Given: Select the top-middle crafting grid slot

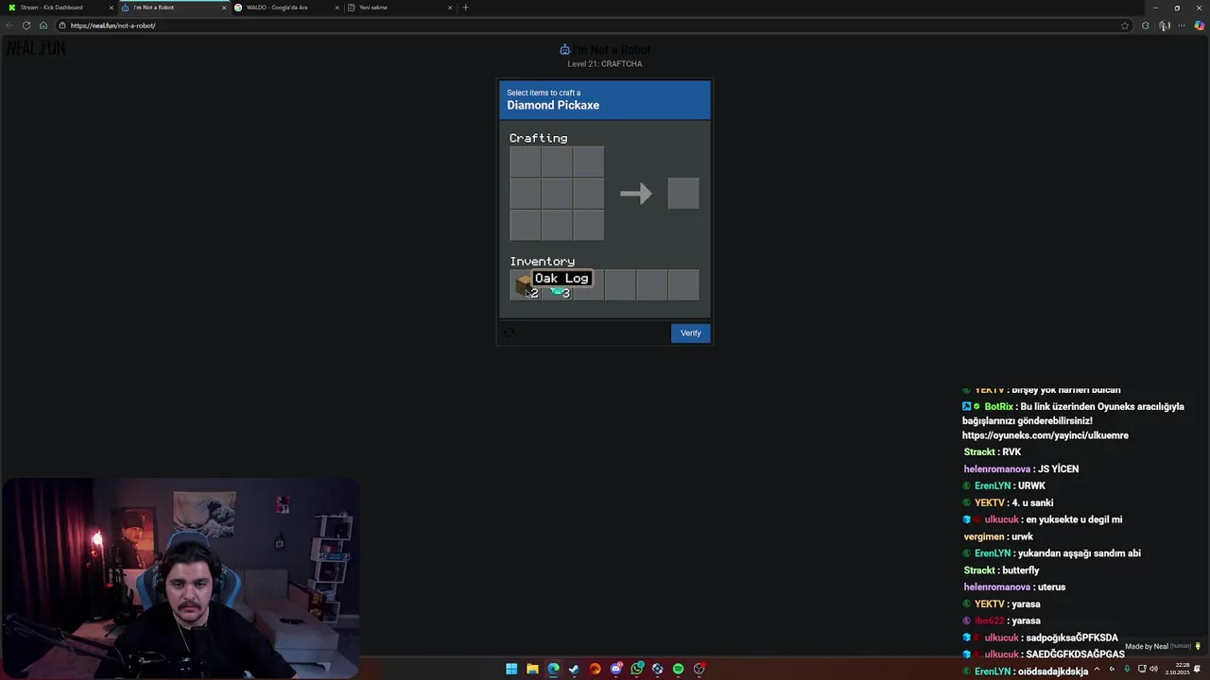Looking at the screenshot, I should click(557, 161).
